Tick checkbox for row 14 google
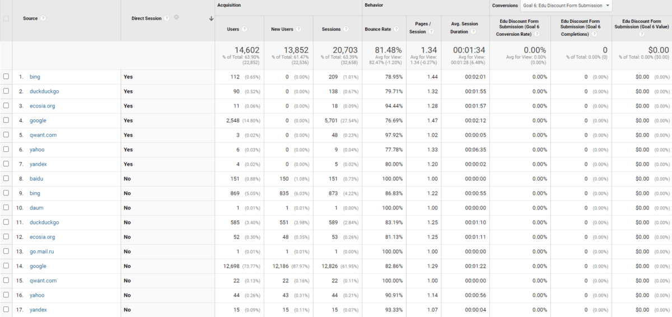This screenshot has width=672, height=317. pyautogui.click(x=6, y=266)
